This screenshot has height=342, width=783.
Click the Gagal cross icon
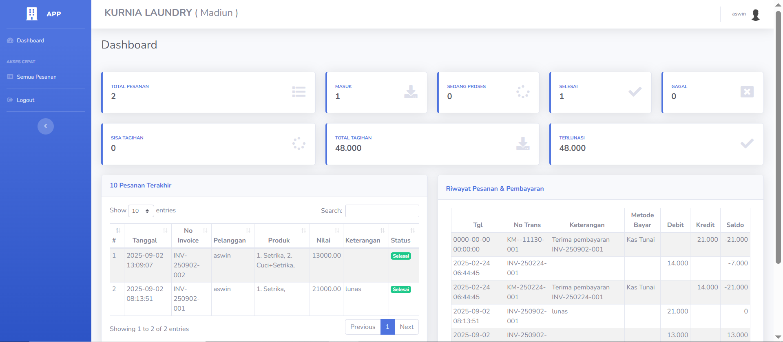tap(747, 92)
